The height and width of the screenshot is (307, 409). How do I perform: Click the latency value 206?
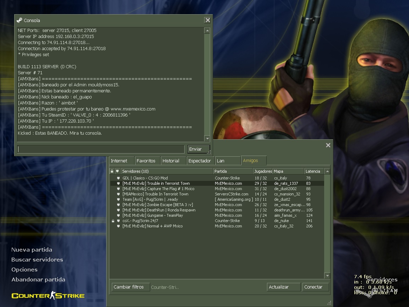[309, 226]
